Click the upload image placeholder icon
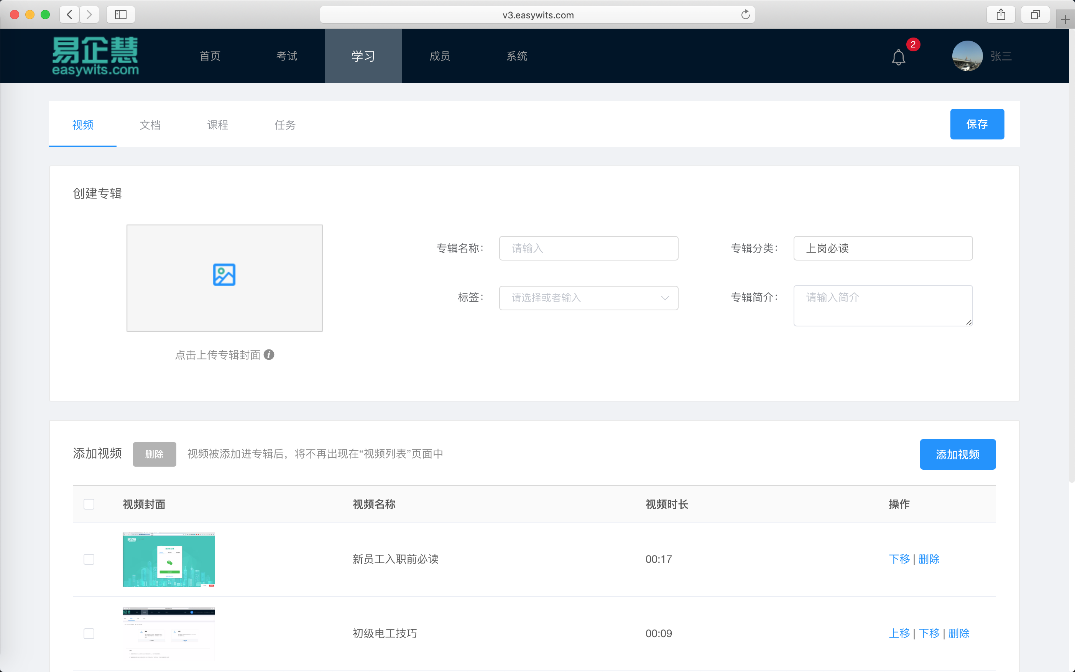Image resolution: width=1075 pixels, height=672 pixels. 224,275
